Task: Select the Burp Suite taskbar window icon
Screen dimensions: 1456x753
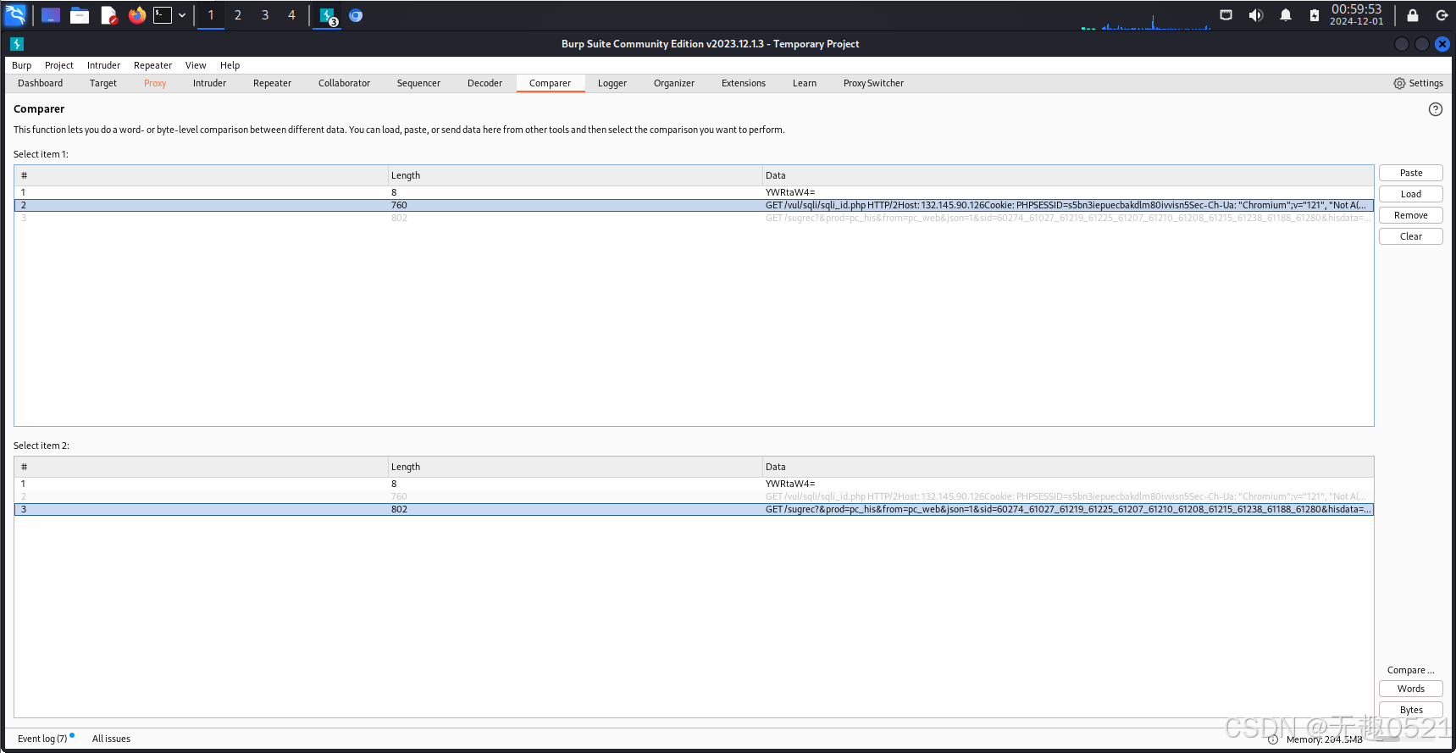Action: (x=328, y=15)
